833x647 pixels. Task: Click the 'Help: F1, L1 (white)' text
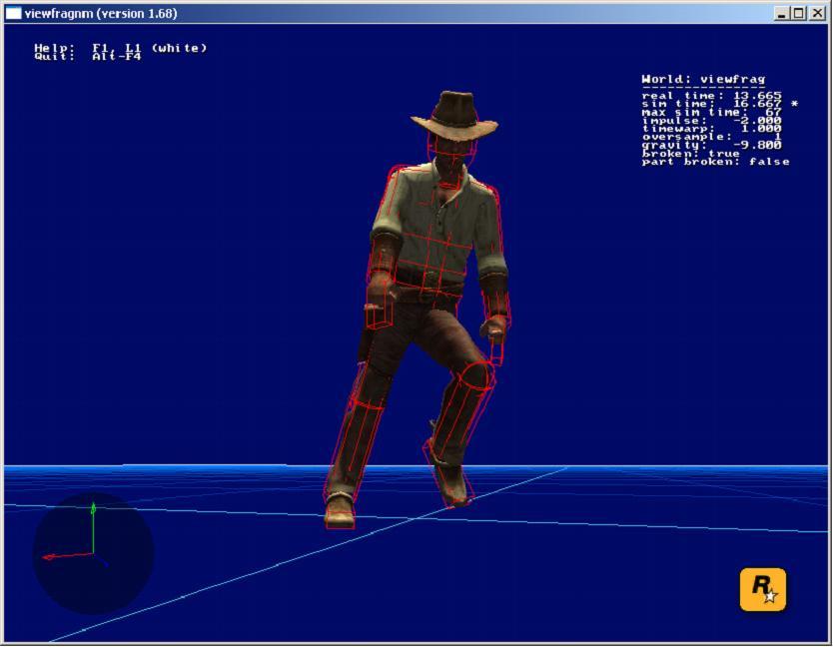[x=121, y=48]
